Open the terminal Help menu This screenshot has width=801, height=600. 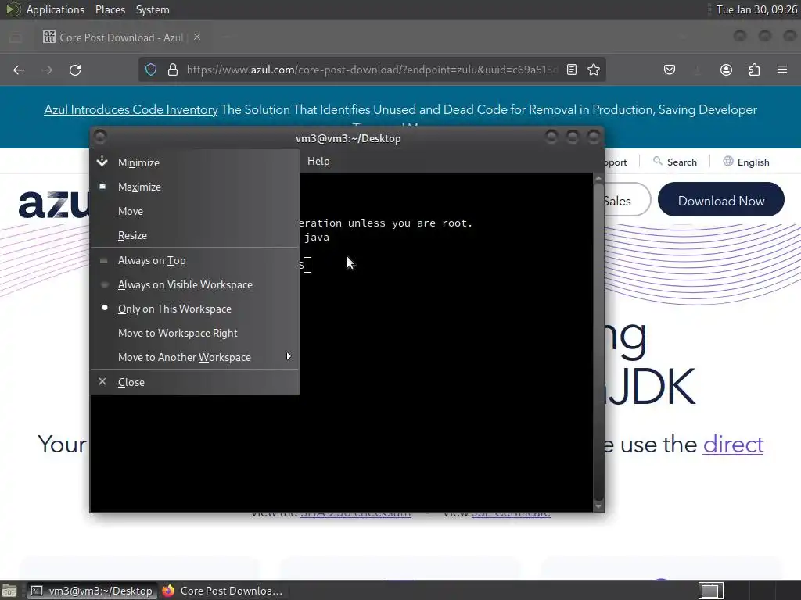[318, 161]
